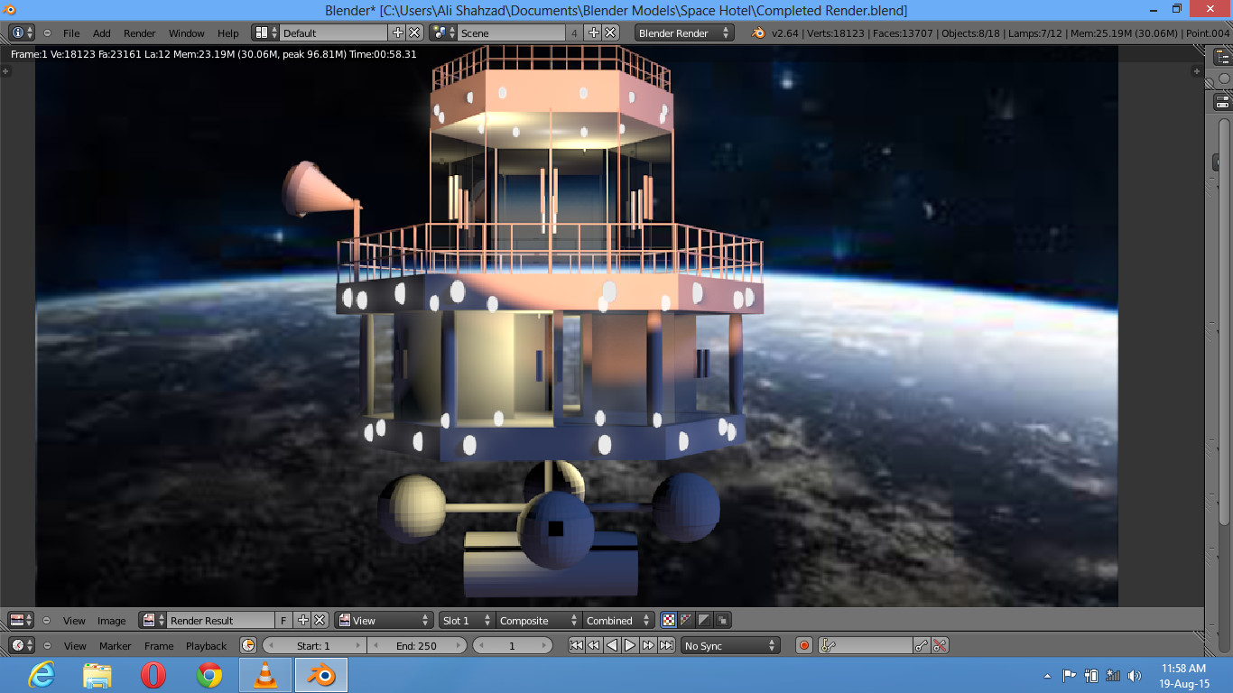This screenshot has height=693, width=1233.
Task: Browse images to link icon
Action: click(153, 621)
